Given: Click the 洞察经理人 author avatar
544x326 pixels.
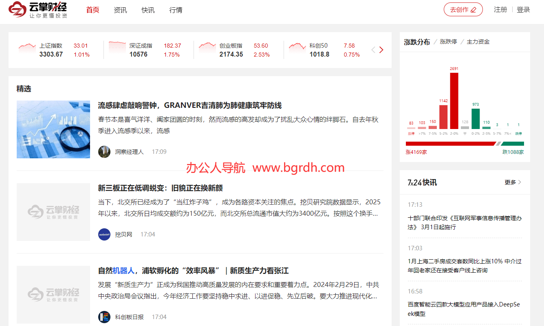Looking at the screenshot, I should point(104,152).
